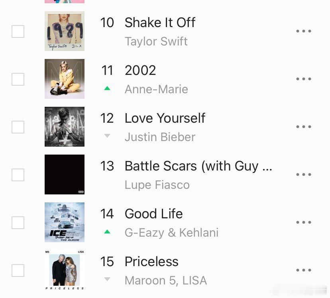Click green rank-up arrow under 11

[107, 88]
